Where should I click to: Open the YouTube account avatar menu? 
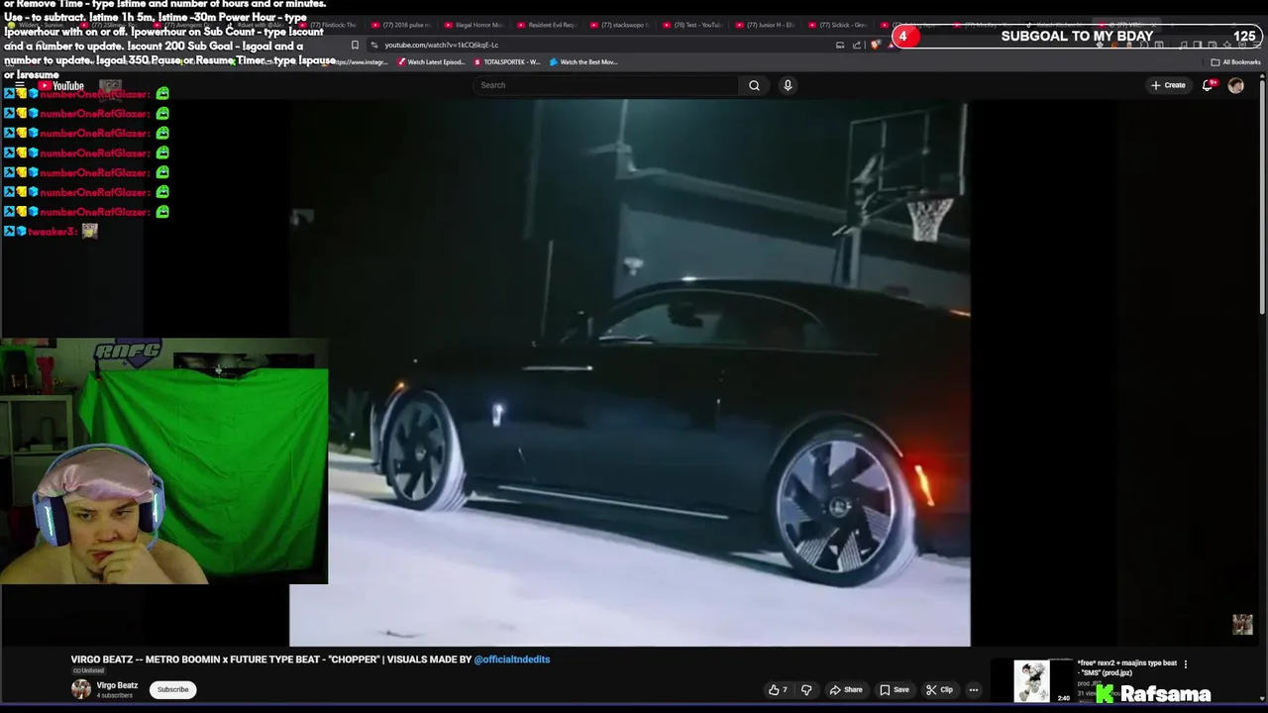tap(1235, 85)
